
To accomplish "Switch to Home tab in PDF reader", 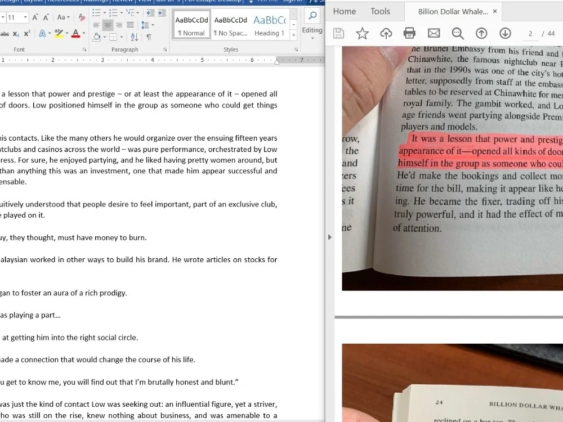I will click(x=345, y=11).
